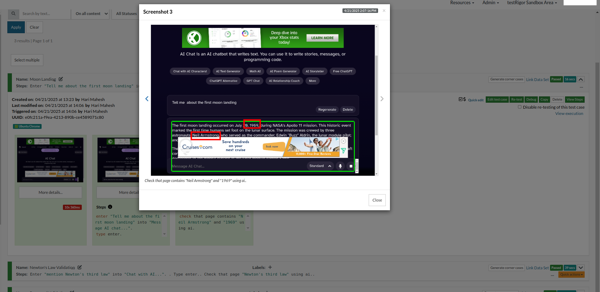Go to the next screenshot arrow
This screenshot has height=292, width=600.
click(382, 99)
